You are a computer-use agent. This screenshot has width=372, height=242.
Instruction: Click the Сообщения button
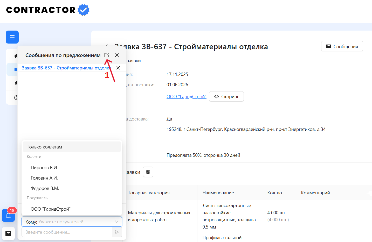(342, 46)
